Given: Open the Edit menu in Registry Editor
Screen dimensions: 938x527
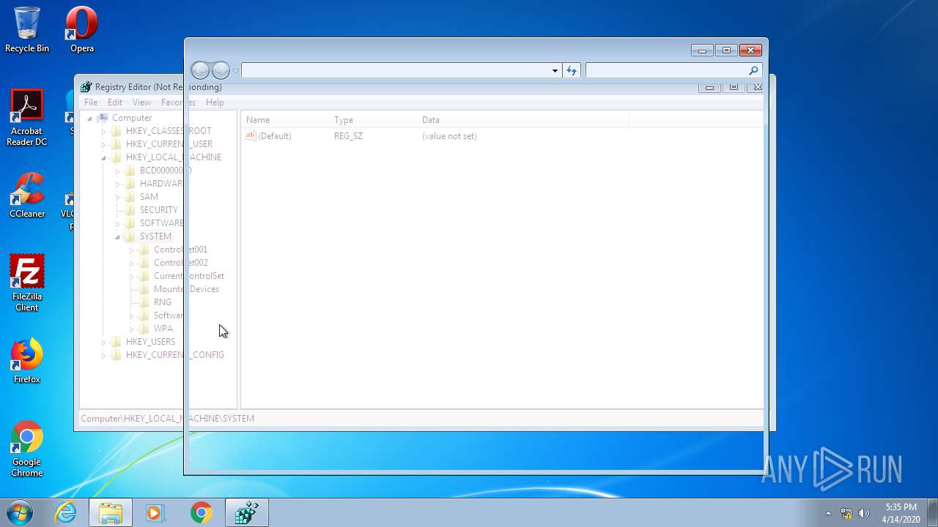Looking at the screenshot, I should (115, 102).
